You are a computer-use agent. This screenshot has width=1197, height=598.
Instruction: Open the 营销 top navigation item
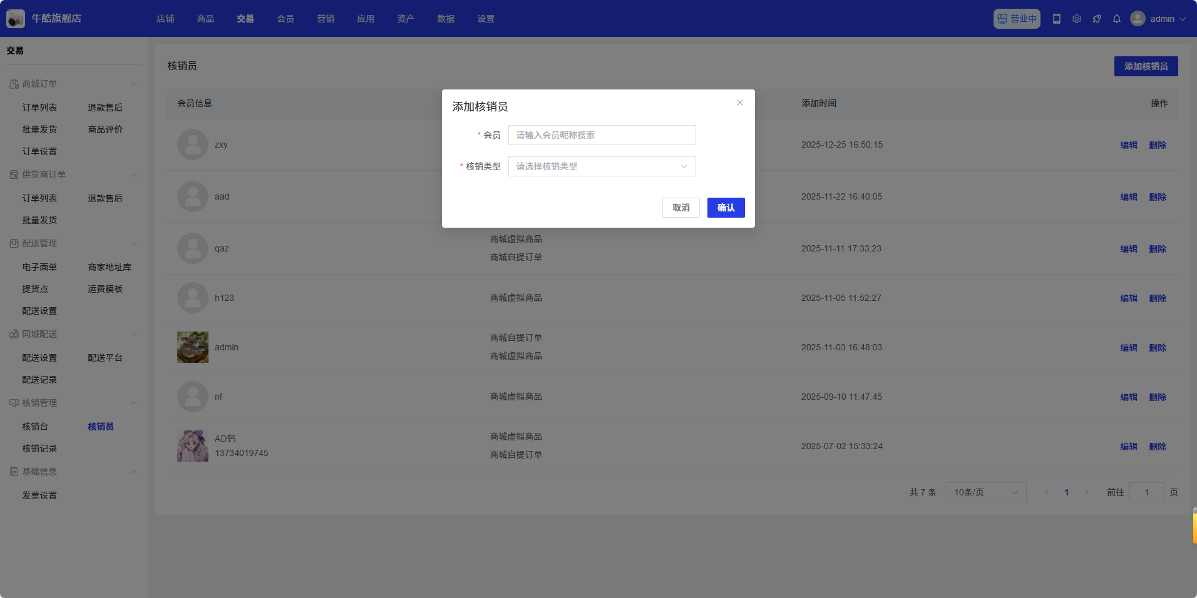coord(326,19)
